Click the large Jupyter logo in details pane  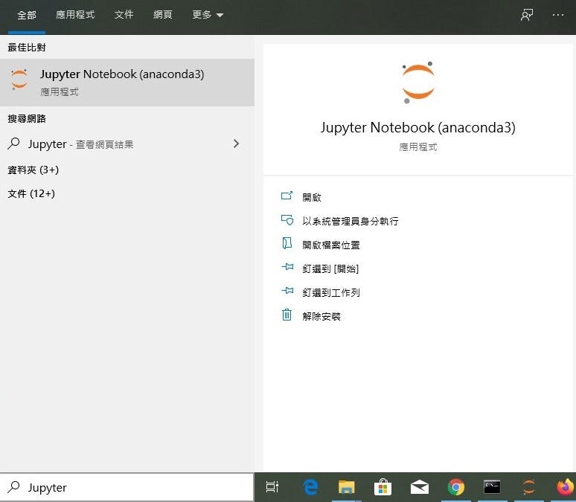point(418,83)
